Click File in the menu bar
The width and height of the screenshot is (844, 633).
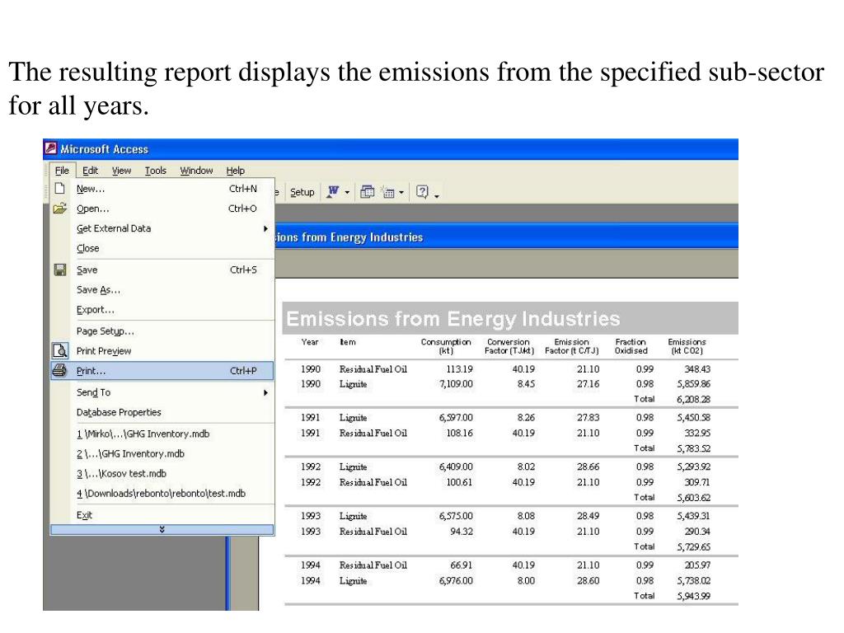[62, 171]
